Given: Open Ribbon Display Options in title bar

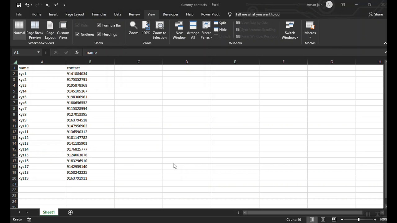Looking at the screenshot, I should (x=343, y=5).
